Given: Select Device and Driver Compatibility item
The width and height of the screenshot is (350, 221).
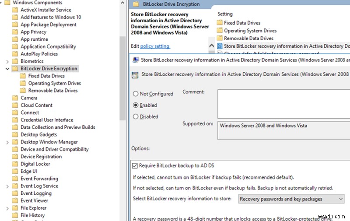Looking at the screenshot, I should coord(54,149).
